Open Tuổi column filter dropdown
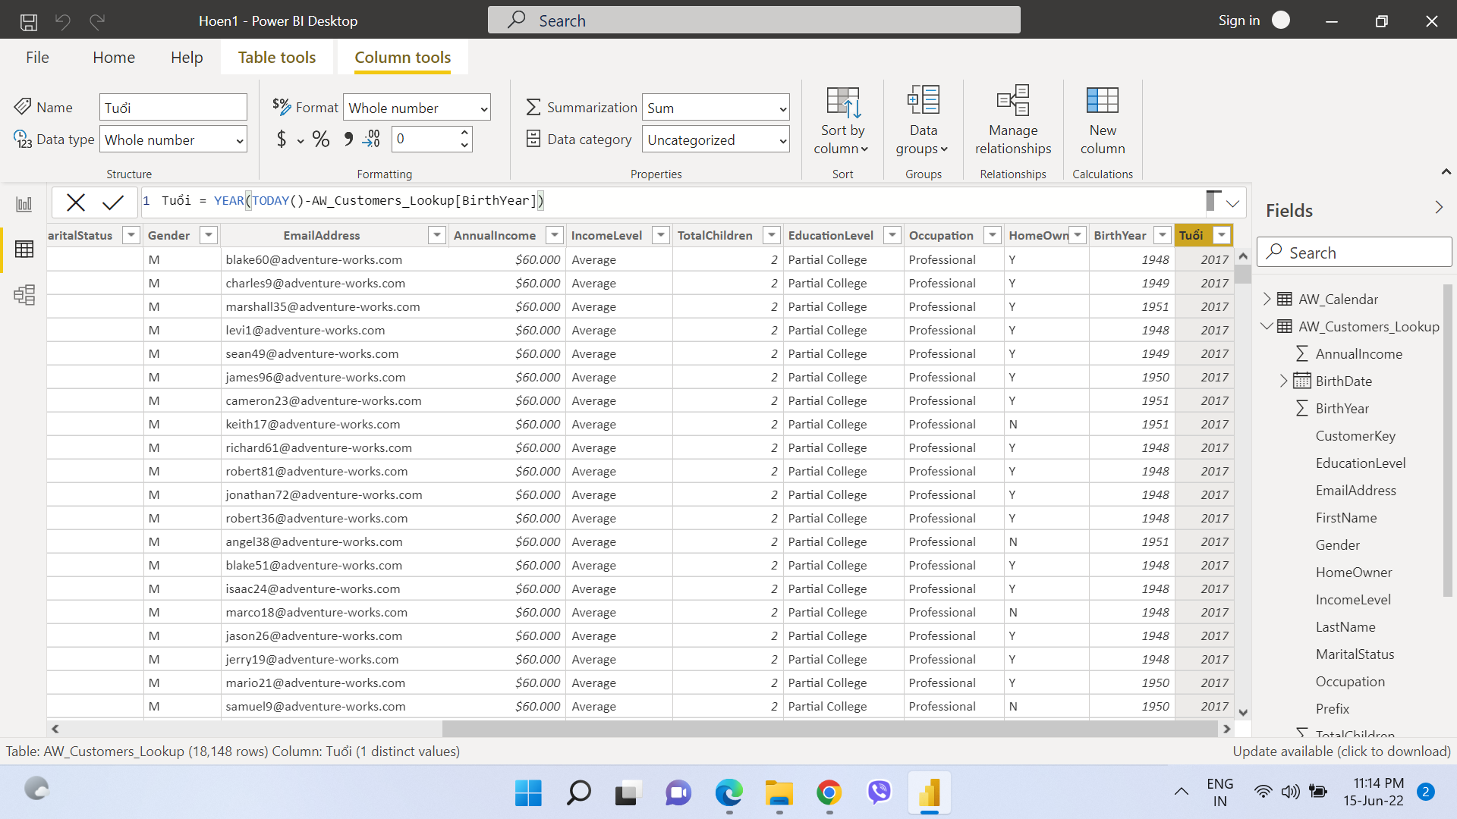The image size is (1457, 819). (x=1222, y=235)
